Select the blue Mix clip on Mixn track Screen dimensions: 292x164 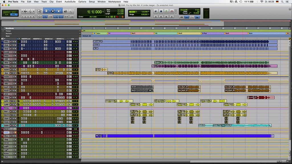tap(184, 136)
